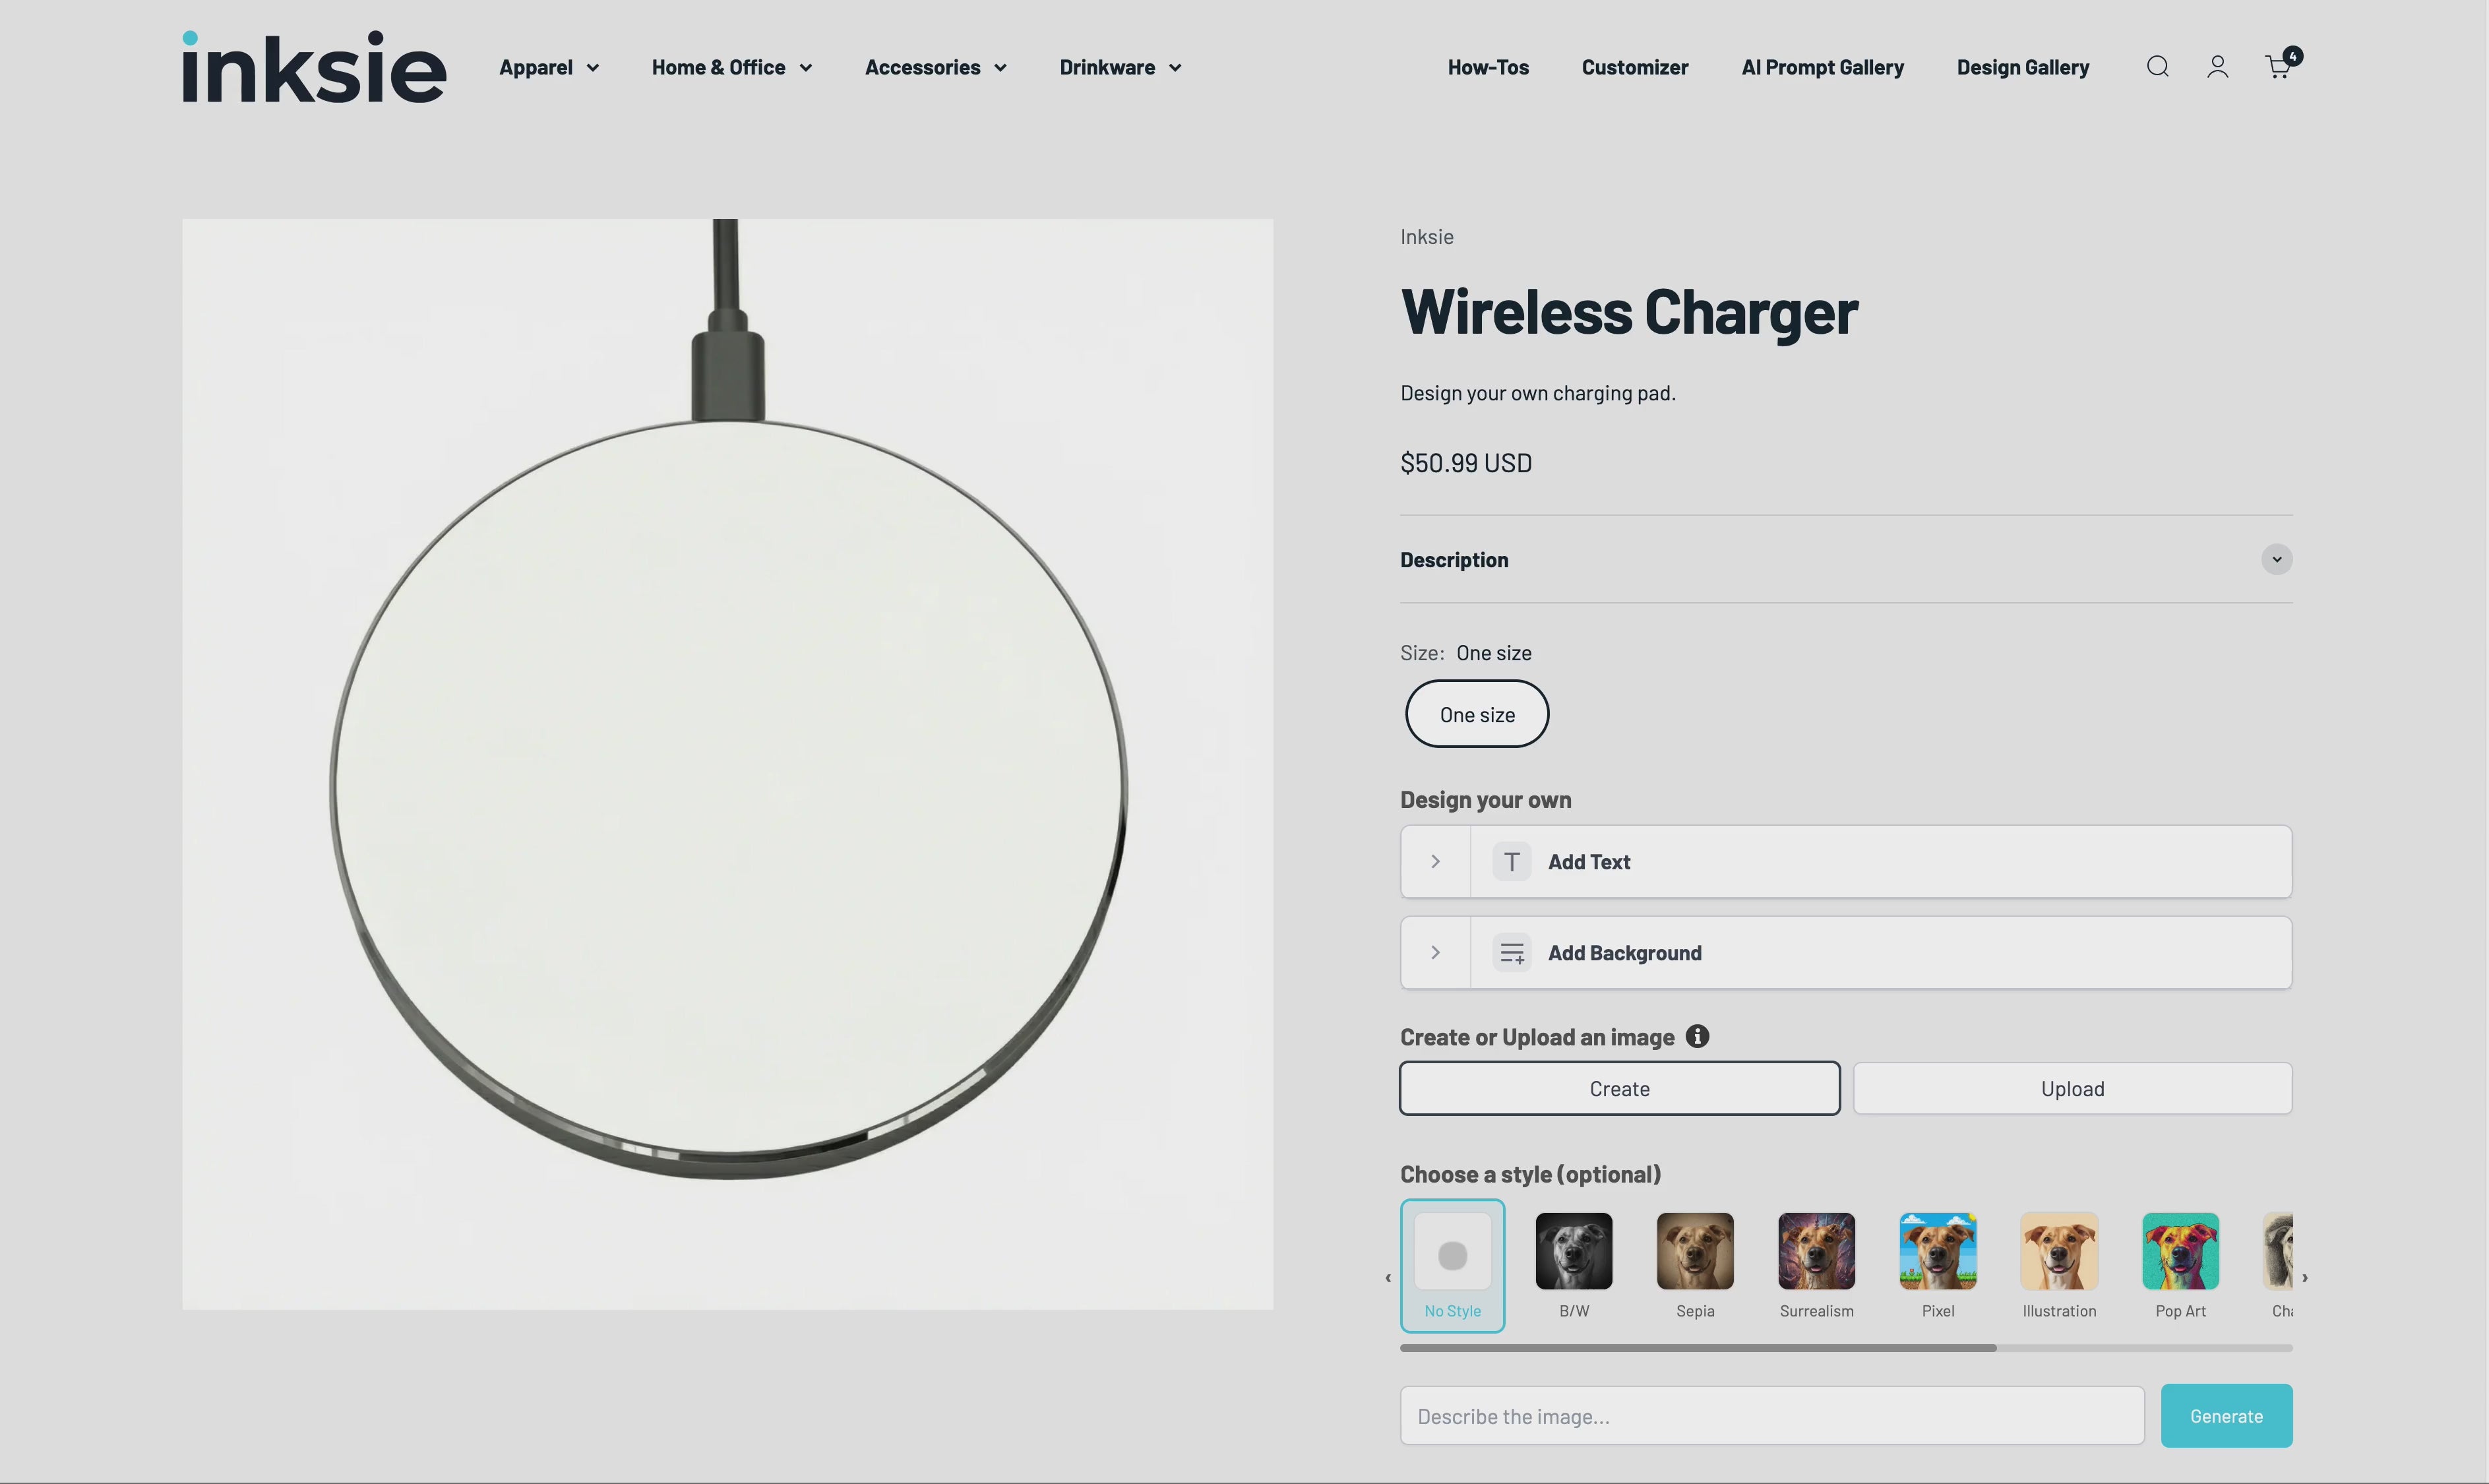Screen dimensions: 2489x1484
Task: Expand the Description section
Action: [x=2276, y=560]
